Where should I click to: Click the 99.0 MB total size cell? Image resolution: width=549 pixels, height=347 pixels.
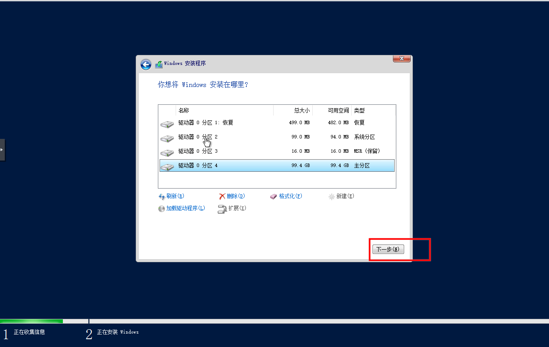[301, 137]
